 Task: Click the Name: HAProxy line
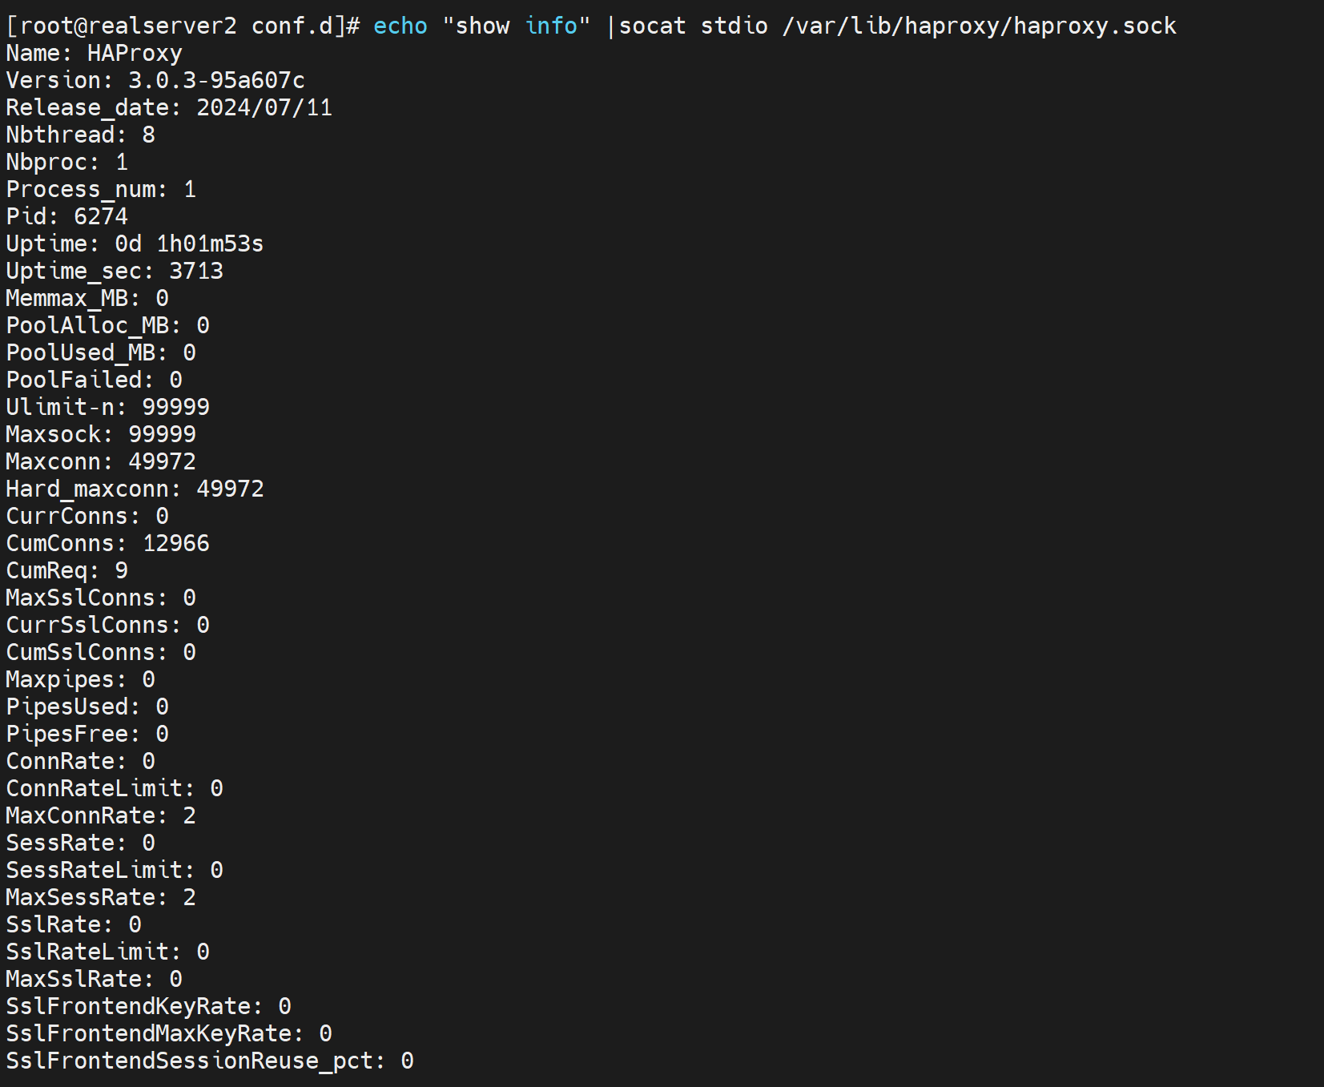95,53
